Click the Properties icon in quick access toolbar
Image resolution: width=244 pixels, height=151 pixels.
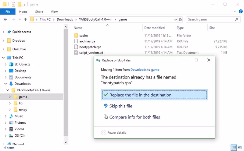tap(13, 4)
